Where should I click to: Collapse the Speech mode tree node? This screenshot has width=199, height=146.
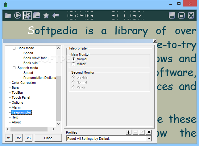point(14,68)
